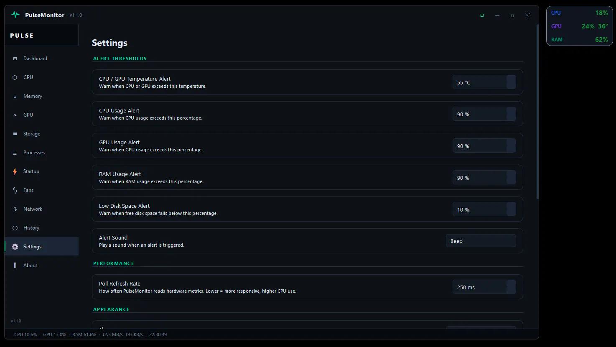Click the 22:30:49 clock in status bar

pyautogui.click(x=158, y=334)
